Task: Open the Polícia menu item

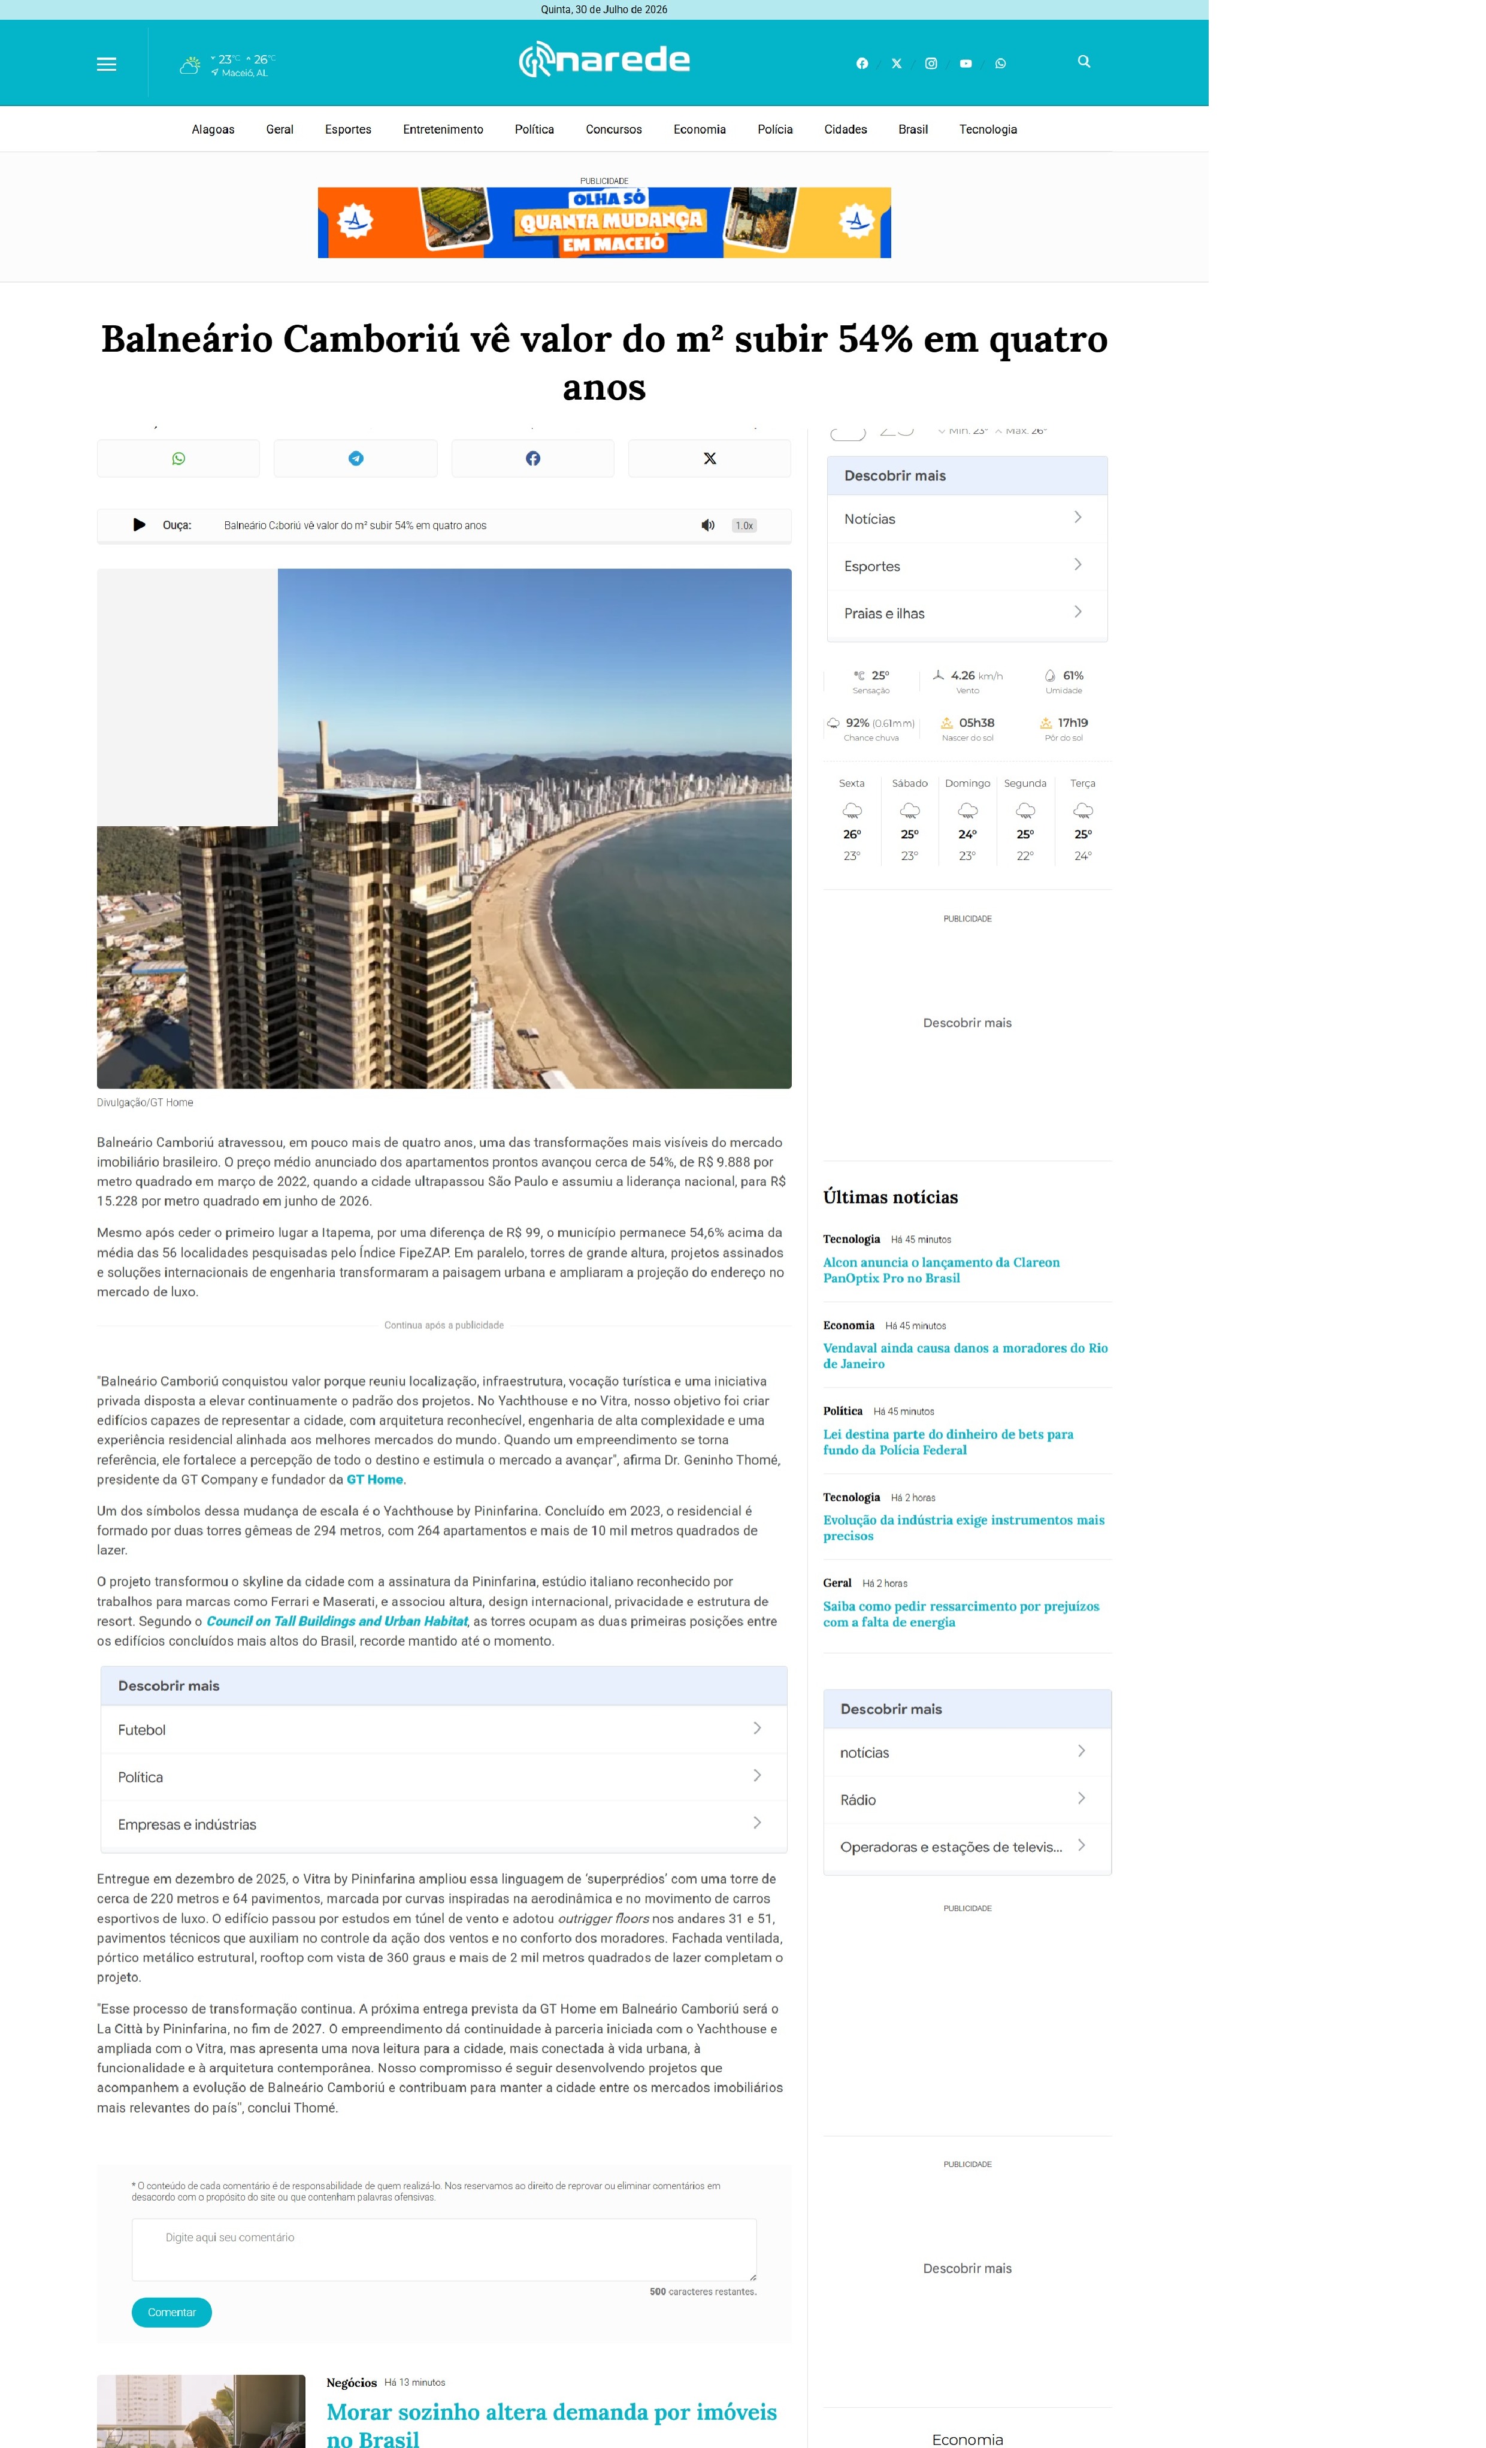Action: tap(775, 129)
